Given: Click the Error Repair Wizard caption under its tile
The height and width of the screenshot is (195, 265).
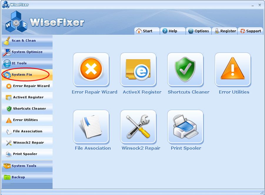Looking at the screenshot, I should (94, 92).
